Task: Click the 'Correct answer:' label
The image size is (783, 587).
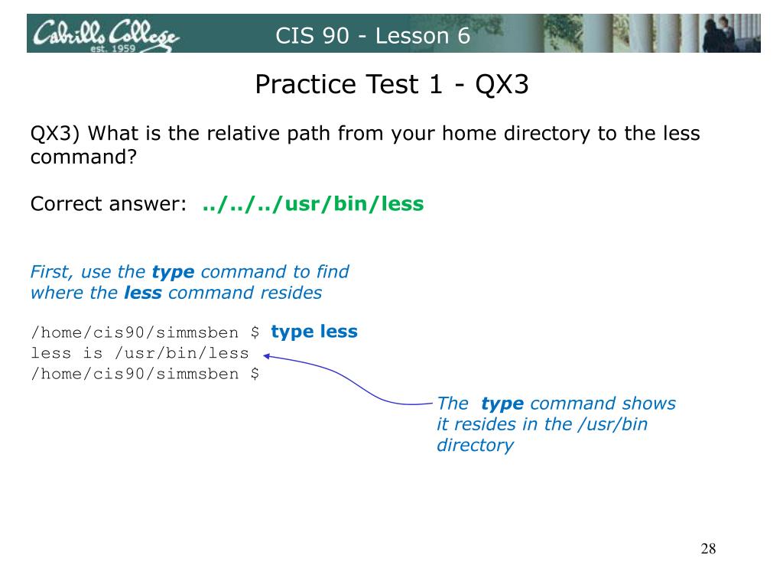Action: pyautogui.click(x=109, y=203)
